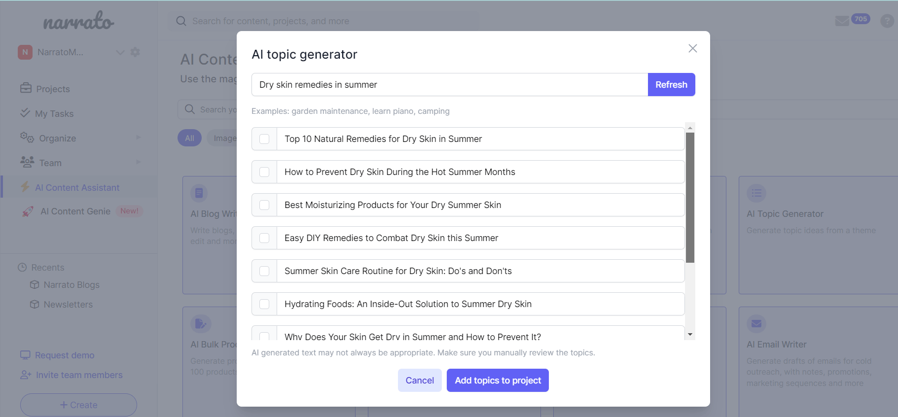
Task: Click Add topics to project button
Action: (498, 381)
